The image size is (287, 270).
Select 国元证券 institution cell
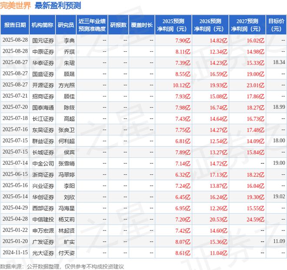(x=43, y=40)
